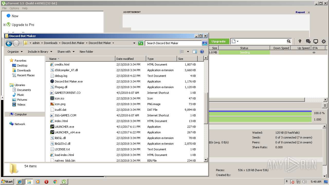
Task: Click the Seeding status progress bar
Action: 244,52
